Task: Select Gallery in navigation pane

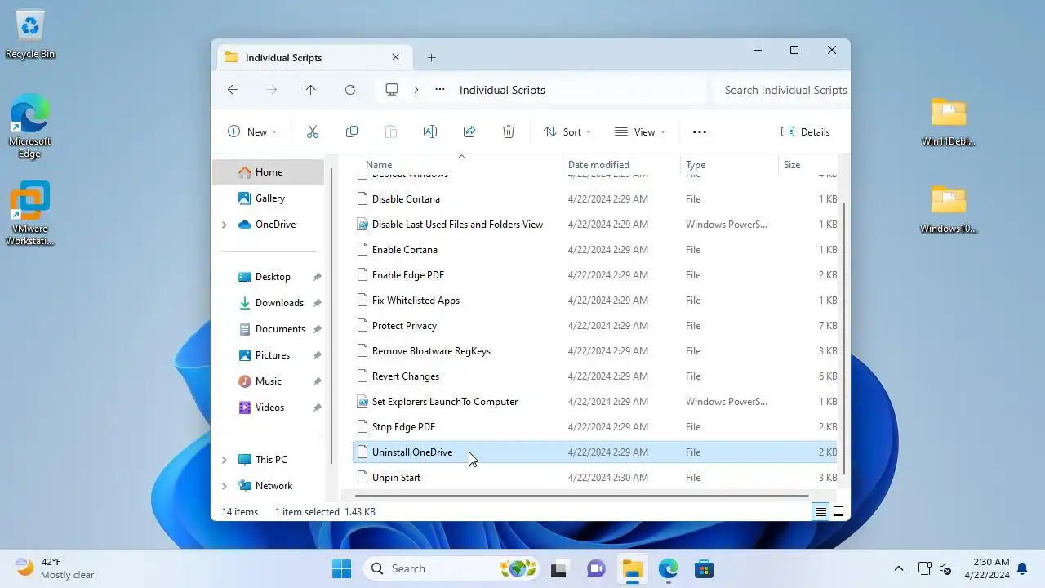Action: pyautogui.click(x=269, y=198)
